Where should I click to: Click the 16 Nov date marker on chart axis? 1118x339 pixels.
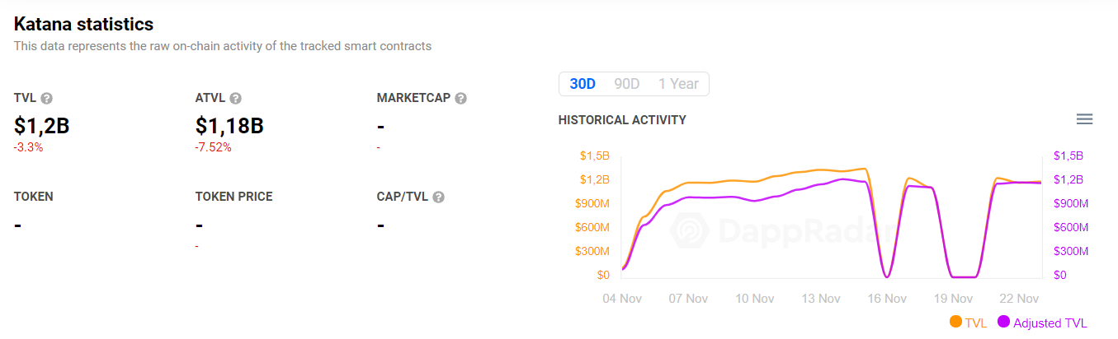[x=886, y=299]
